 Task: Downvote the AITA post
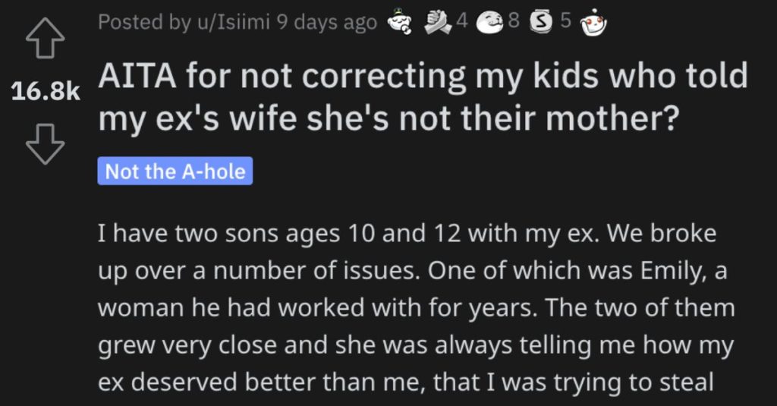[45, 144]
